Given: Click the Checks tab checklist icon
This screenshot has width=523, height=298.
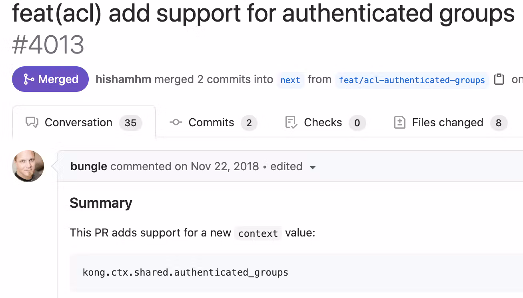Looking at the screenshot, I should click(x=291, y=122).
